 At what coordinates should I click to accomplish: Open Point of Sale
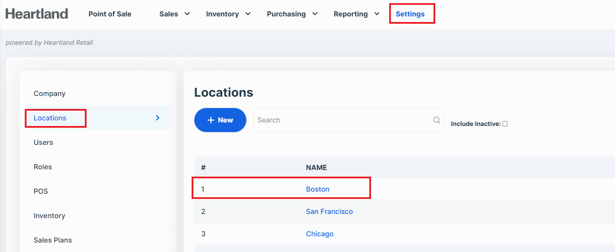pos(110,14)
